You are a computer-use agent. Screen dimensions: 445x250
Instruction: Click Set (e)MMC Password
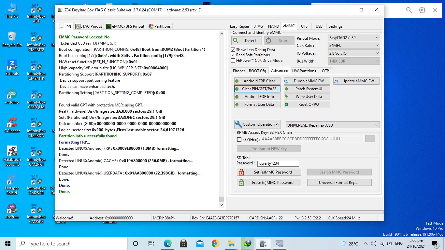tap(269, 172)
